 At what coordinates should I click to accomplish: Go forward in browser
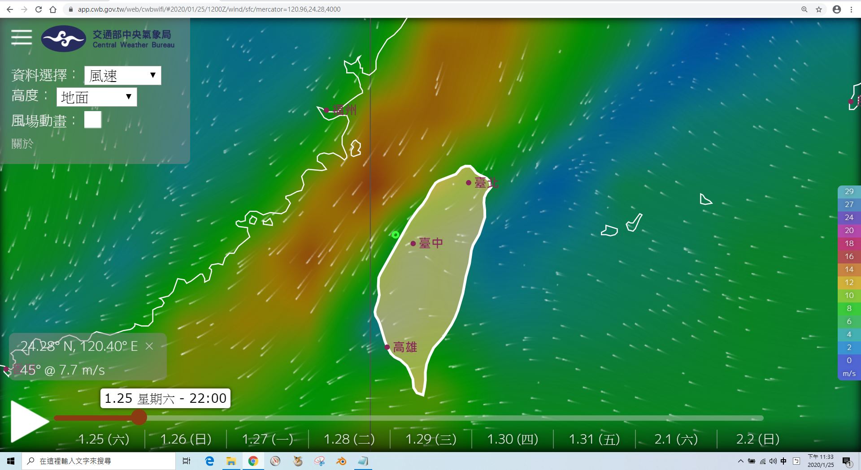(24, 9)
